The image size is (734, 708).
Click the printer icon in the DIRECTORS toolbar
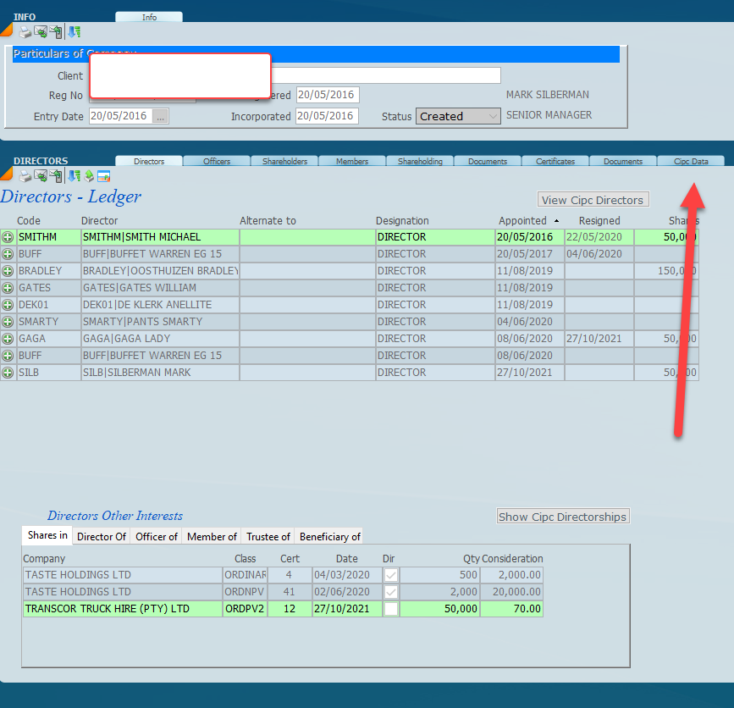25,176
